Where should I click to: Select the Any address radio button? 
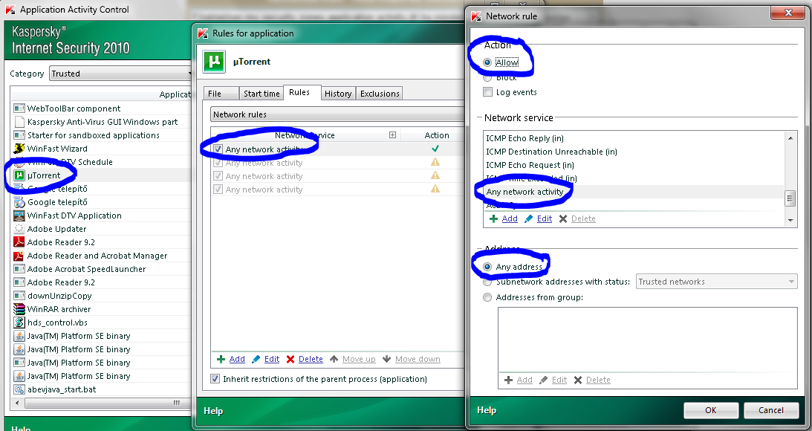point(487,267)
